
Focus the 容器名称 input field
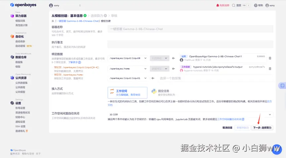[190, 29]
